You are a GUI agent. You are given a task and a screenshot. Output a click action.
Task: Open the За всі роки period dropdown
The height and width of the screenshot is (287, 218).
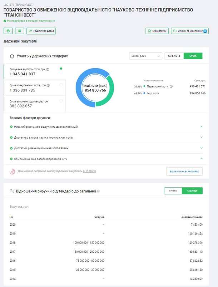[x=145, y=56]
